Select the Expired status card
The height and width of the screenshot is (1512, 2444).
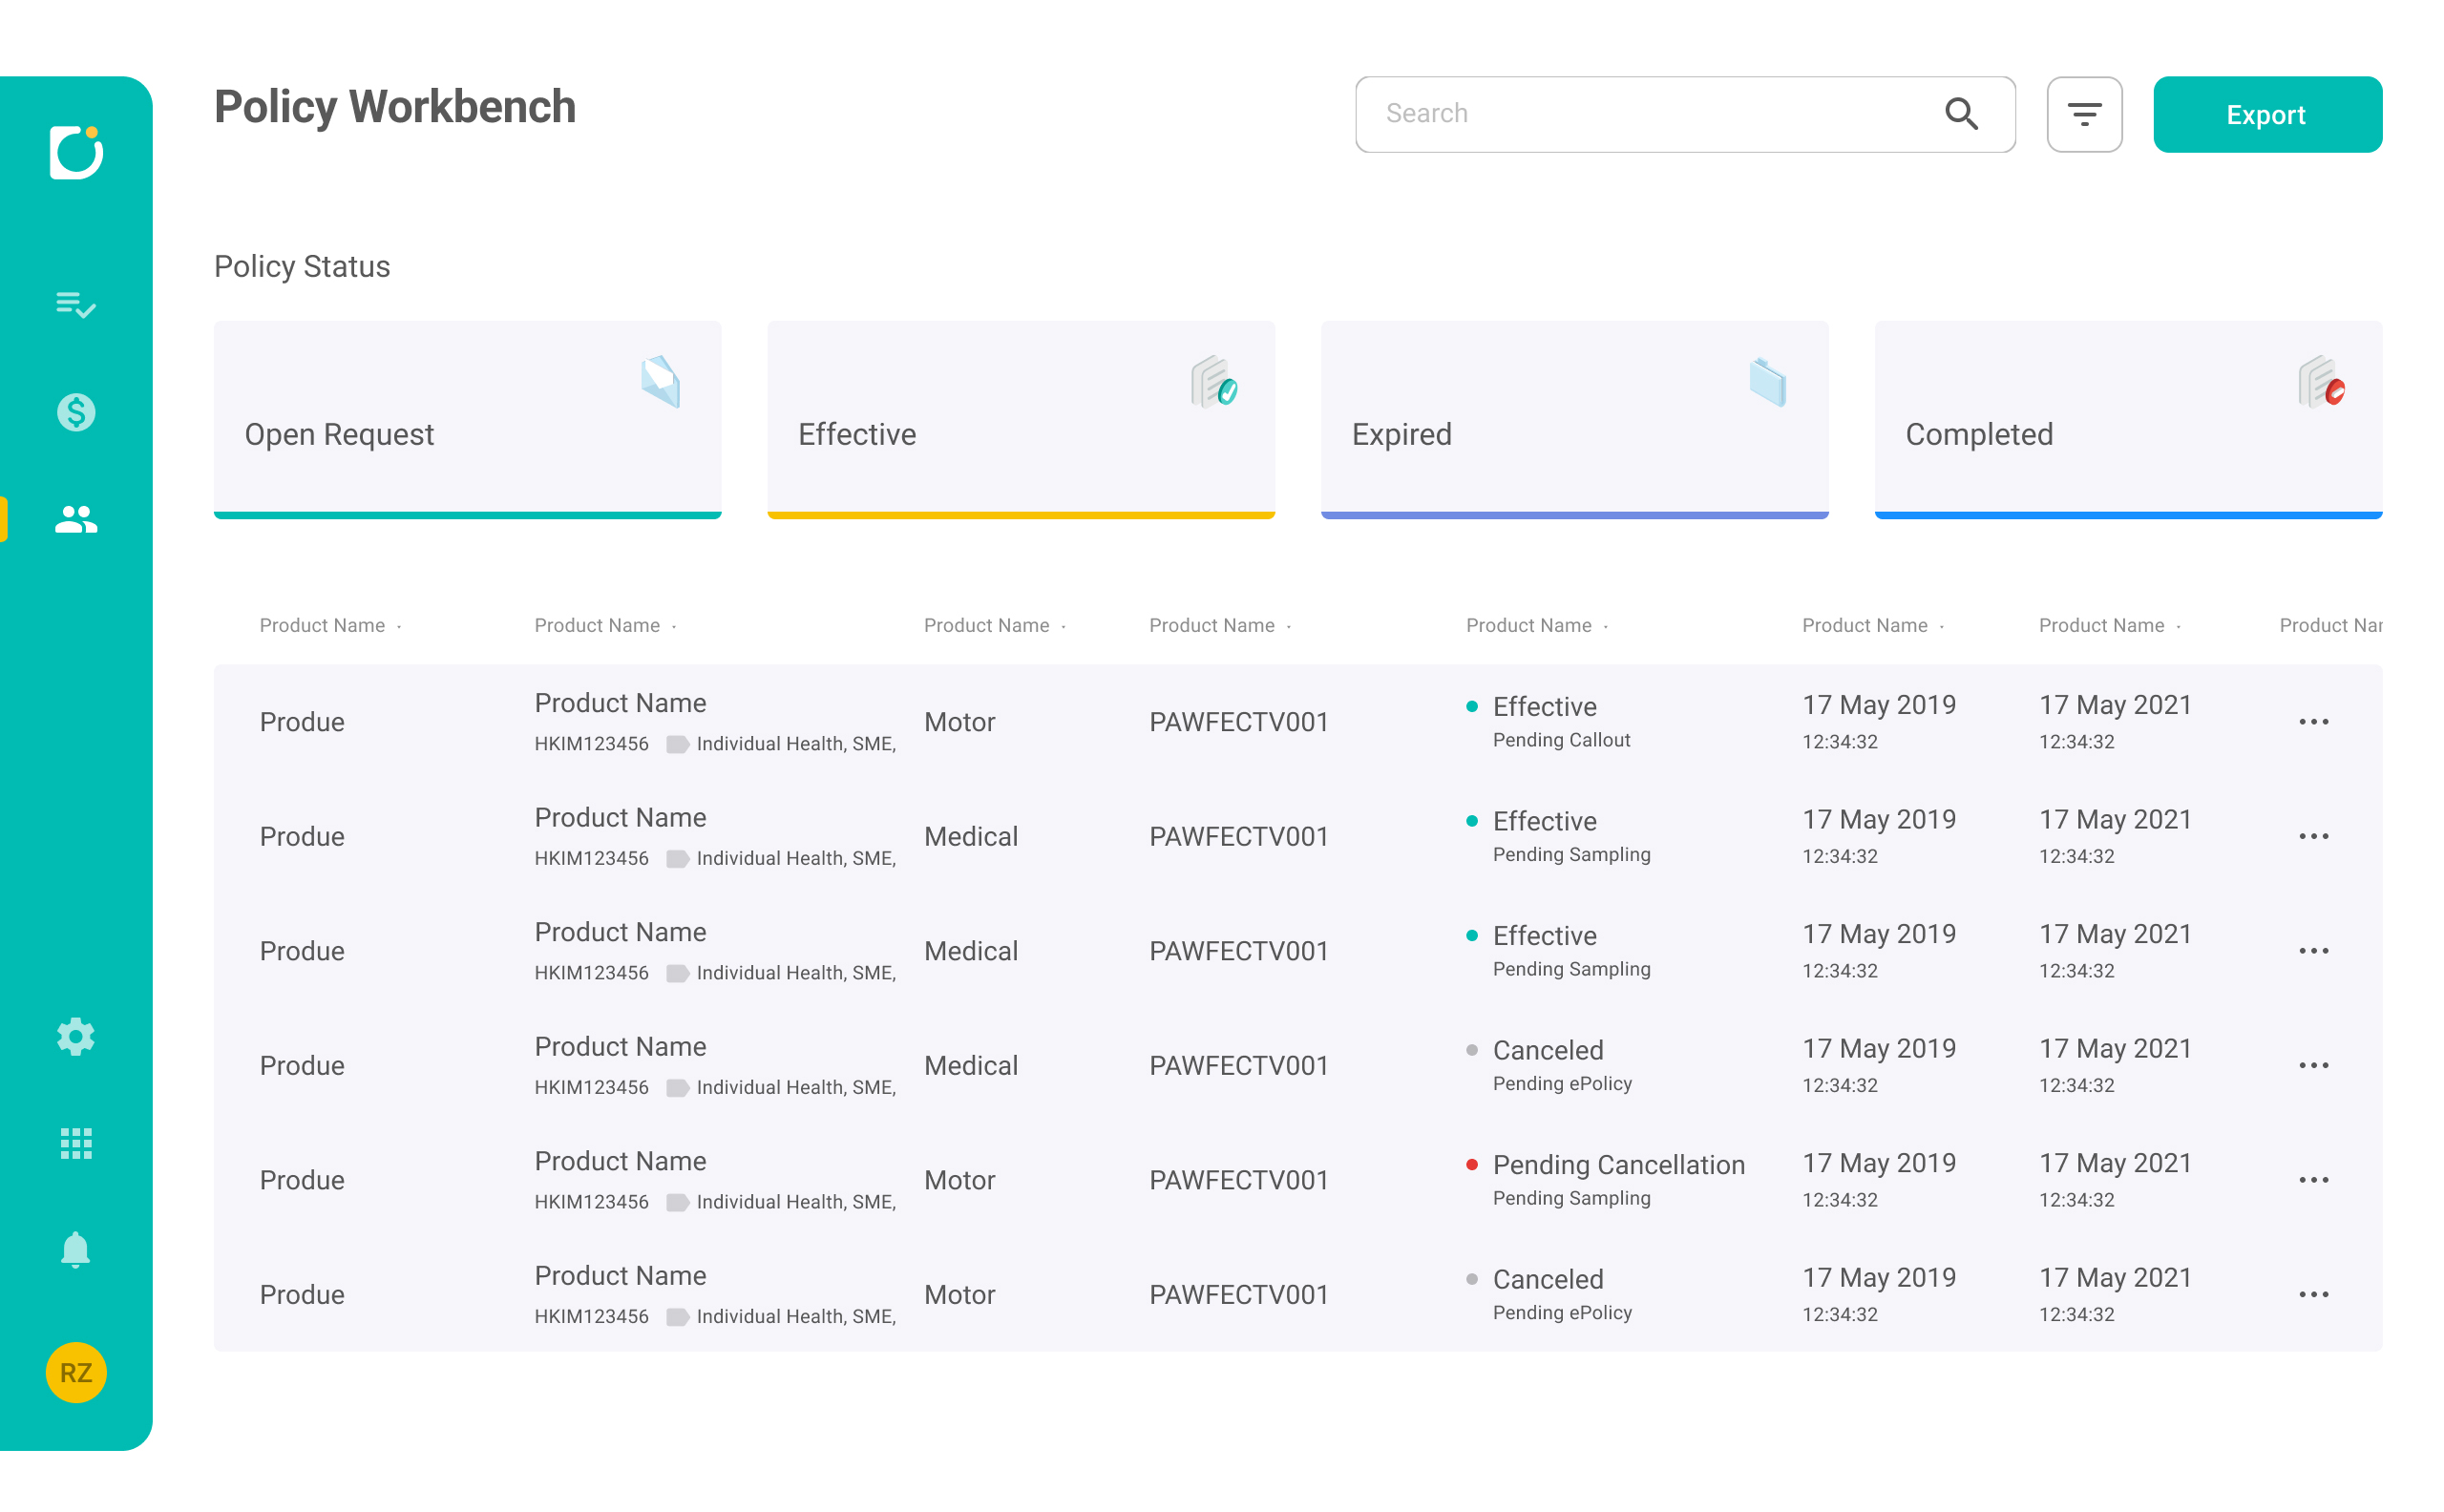pyautogui.click(x=1574, y=420)
